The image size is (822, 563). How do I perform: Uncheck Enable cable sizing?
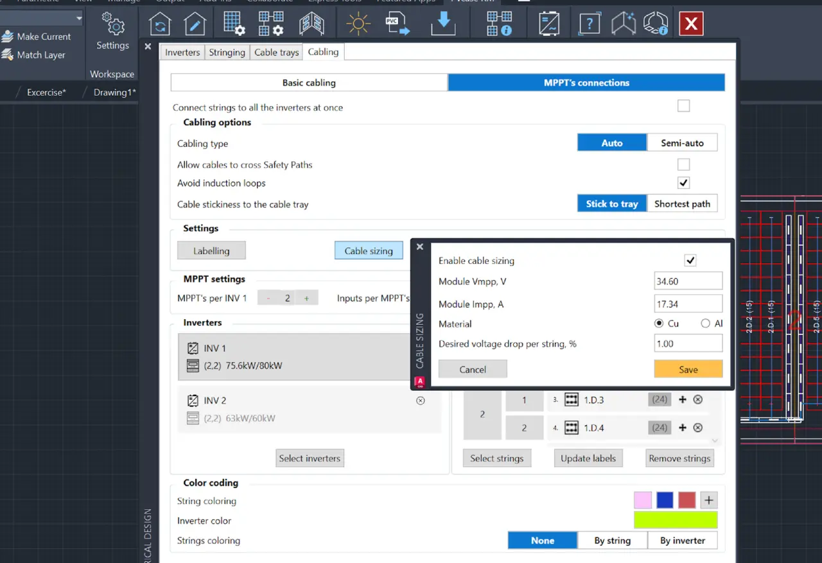click(690, 260)
